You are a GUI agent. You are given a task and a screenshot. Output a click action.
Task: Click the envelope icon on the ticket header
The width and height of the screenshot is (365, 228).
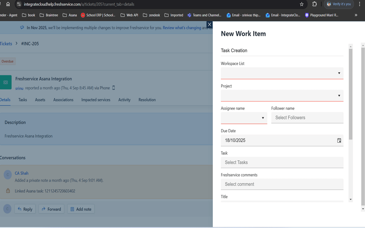coord(6,82)
